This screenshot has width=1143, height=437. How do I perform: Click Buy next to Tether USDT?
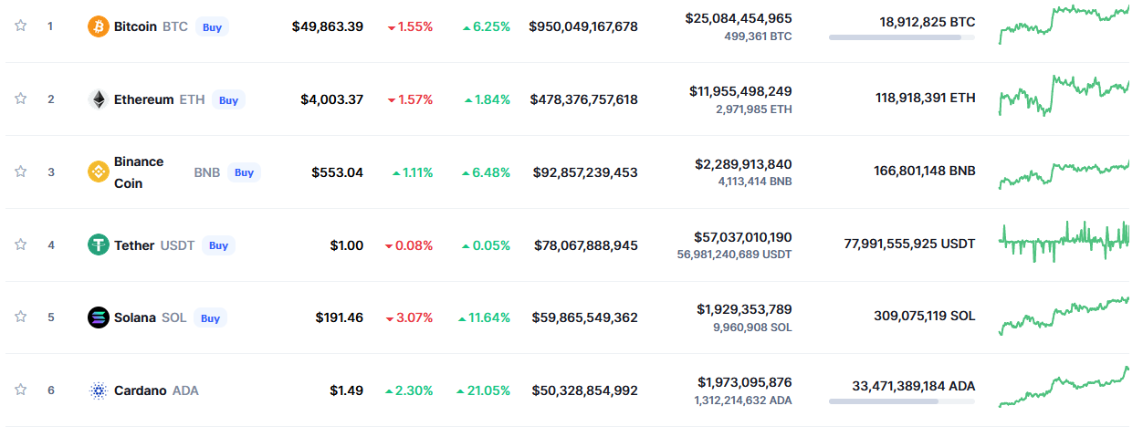click(x=218, y=245)
